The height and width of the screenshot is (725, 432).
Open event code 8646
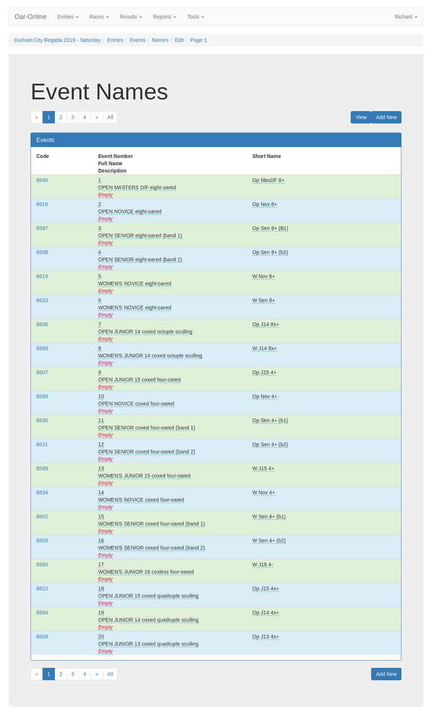42,180
